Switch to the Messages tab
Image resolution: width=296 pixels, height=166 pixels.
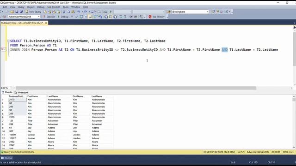pyautogui.click(x=21, y=92)
